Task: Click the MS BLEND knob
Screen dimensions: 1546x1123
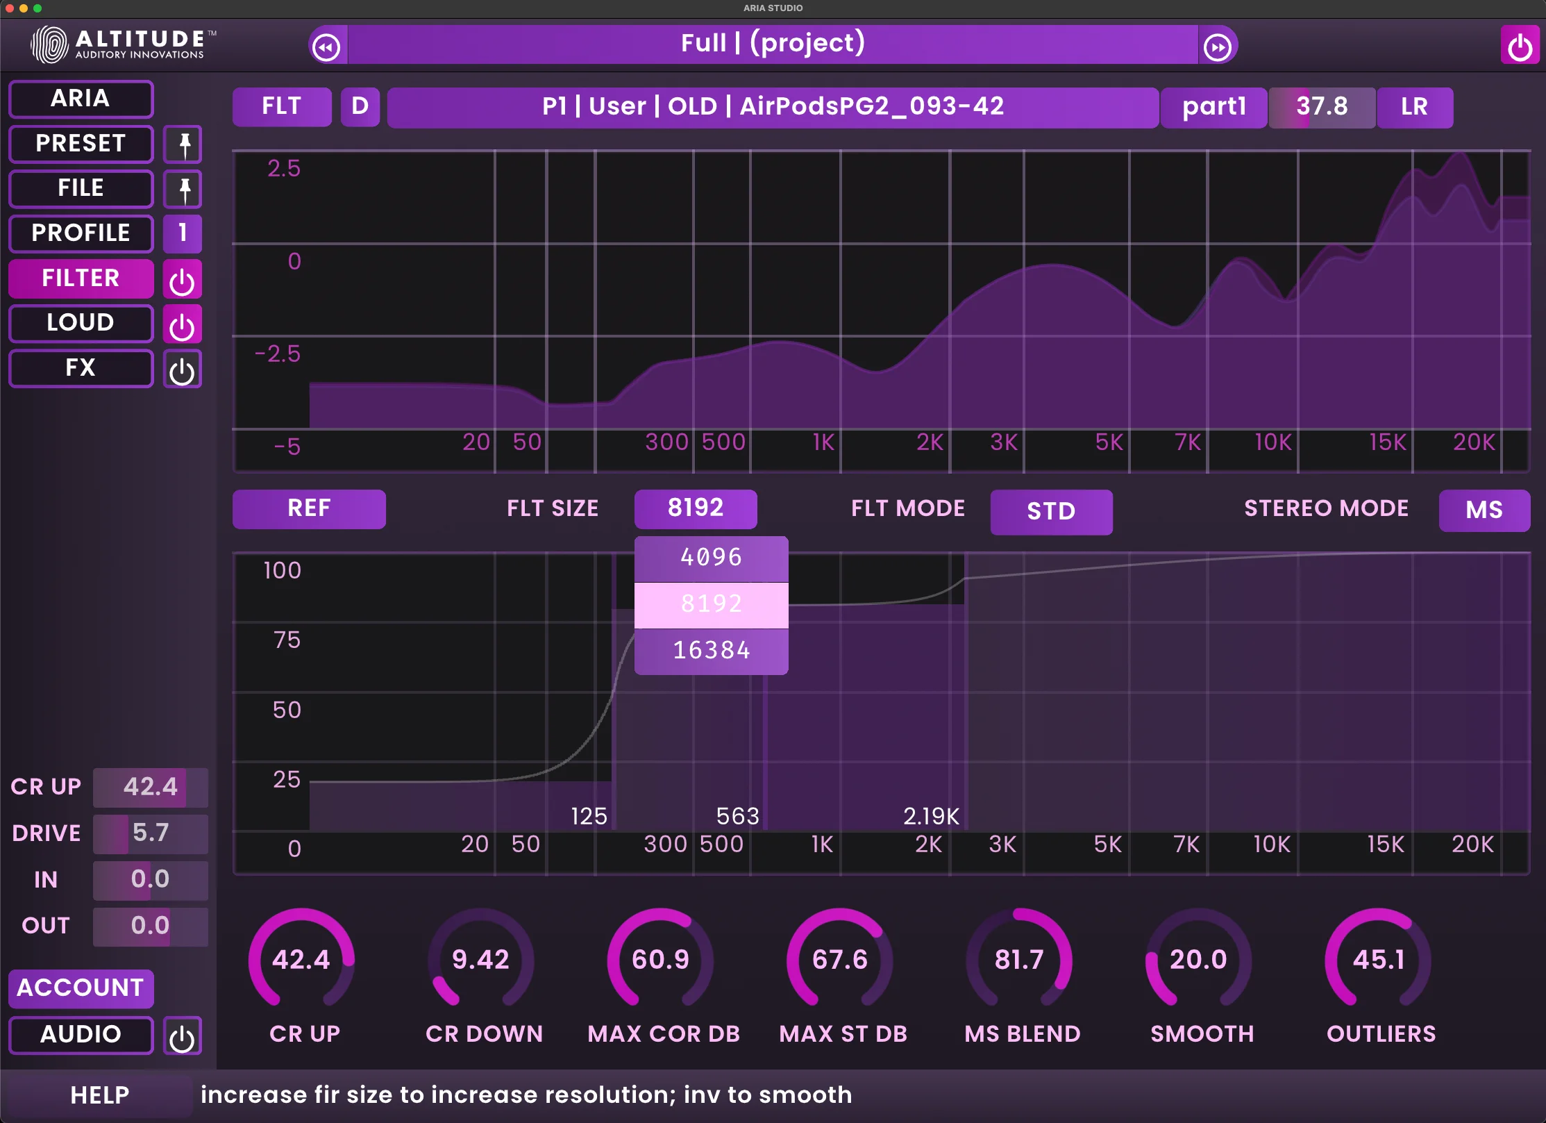Action: pyautogui.click(x=1018, y=959)
